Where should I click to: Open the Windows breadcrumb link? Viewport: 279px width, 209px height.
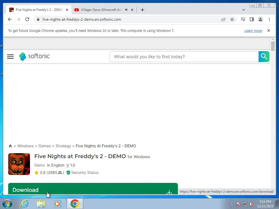[x=25, y=146]
